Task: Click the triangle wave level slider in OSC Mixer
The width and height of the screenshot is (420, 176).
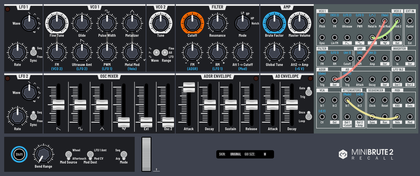Action: coord(102,105)
